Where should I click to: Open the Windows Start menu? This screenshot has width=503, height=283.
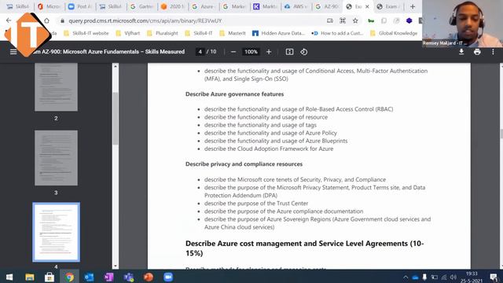click(9, 277)
